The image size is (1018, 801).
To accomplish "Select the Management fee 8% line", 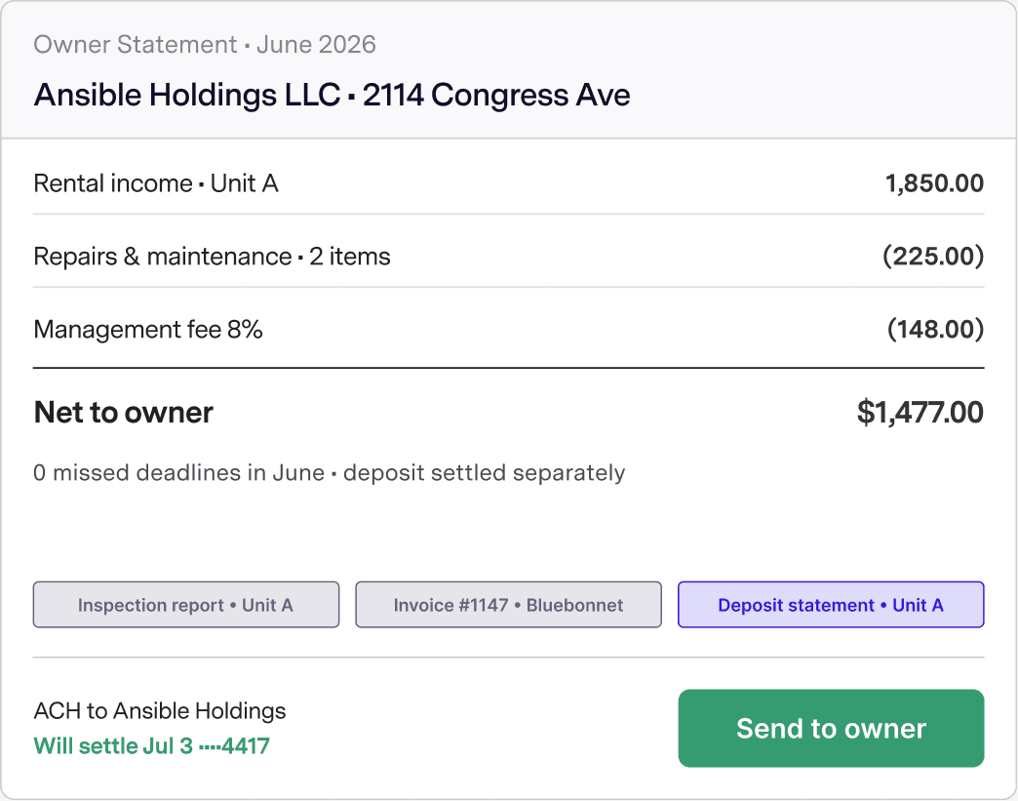I will [508, 329].
